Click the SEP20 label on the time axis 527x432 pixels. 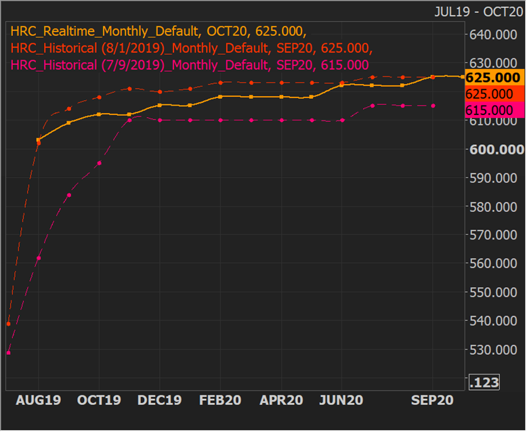[433, 400]
